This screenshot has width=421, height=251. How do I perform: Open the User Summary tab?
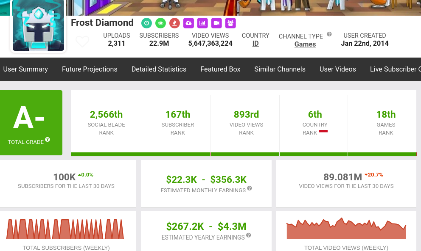25,69
